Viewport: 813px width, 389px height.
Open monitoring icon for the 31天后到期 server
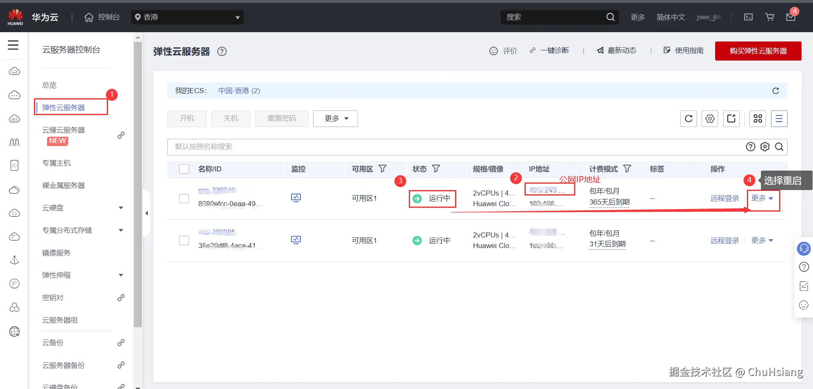tap(296, 240)
